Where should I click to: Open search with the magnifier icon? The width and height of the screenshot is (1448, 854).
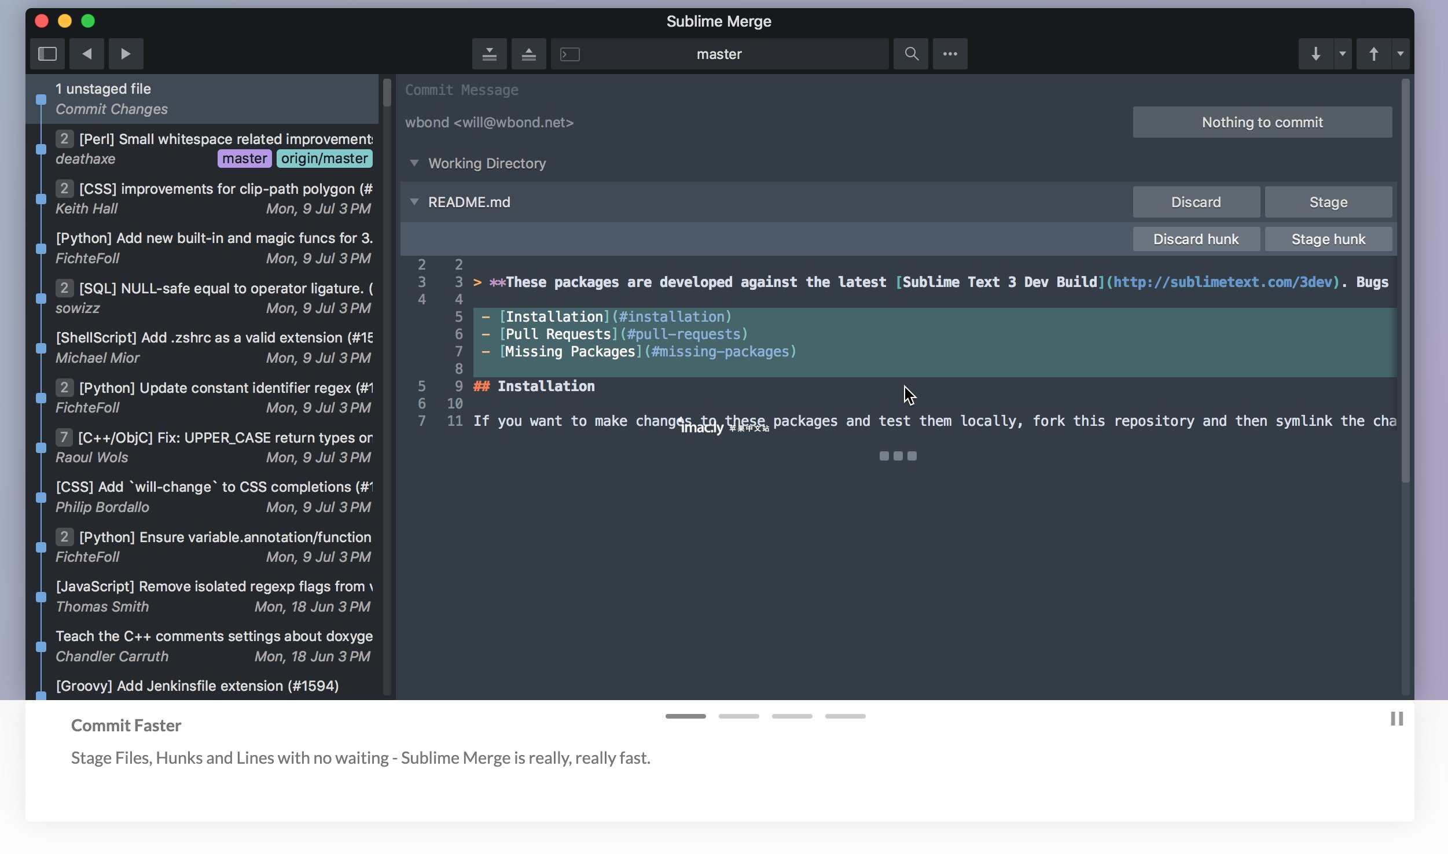(911, 54)
